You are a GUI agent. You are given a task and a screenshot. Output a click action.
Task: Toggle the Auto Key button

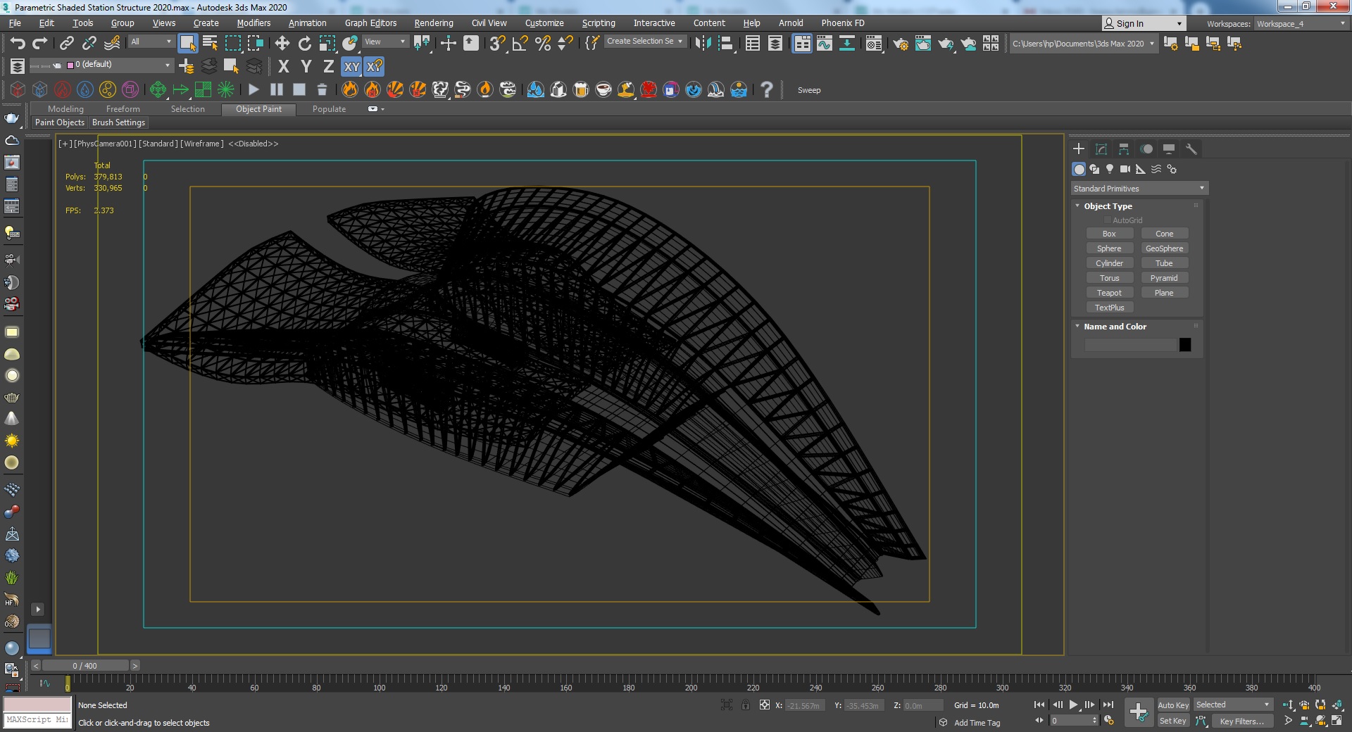tap(1172, 705)
